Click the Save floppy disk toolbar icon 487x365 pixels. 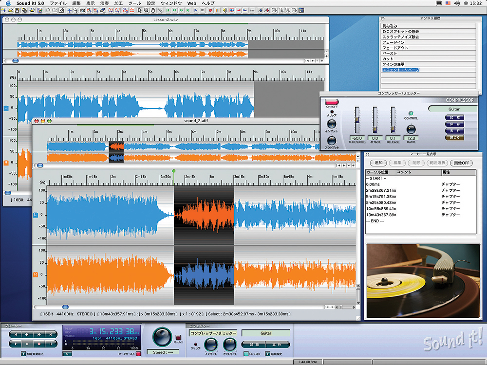[x=18, y=11]
